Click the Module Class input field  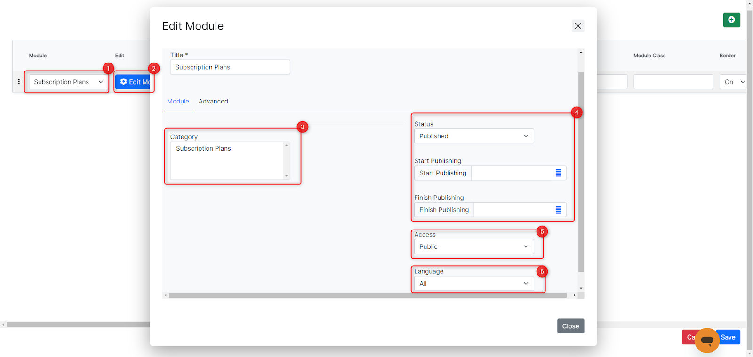673,82
